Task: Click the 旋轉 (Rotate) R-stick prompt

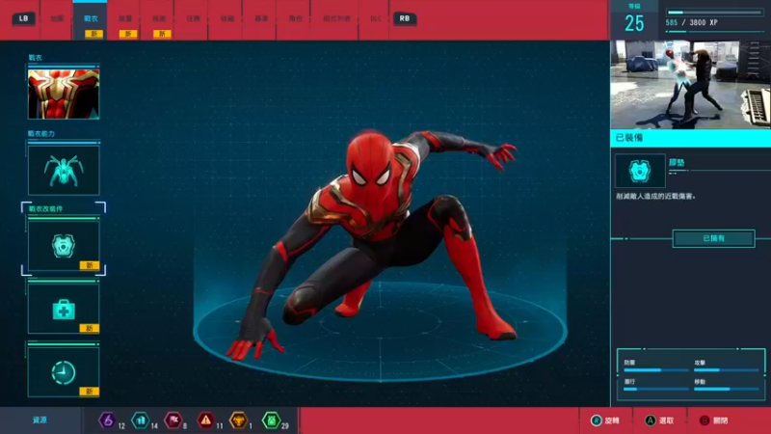Action: click(x=605, y=420)
